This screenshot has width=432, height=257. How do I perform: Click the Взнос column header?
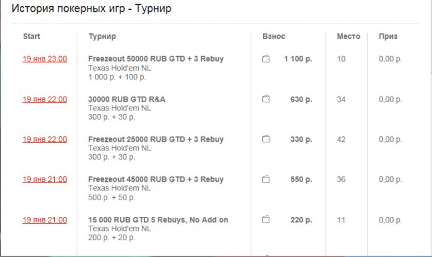pos(274,36)
